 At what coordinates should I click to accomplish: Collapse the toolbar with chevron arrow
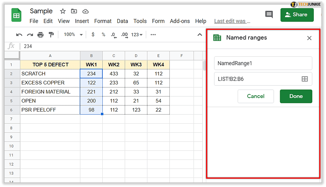coord(200,35)
